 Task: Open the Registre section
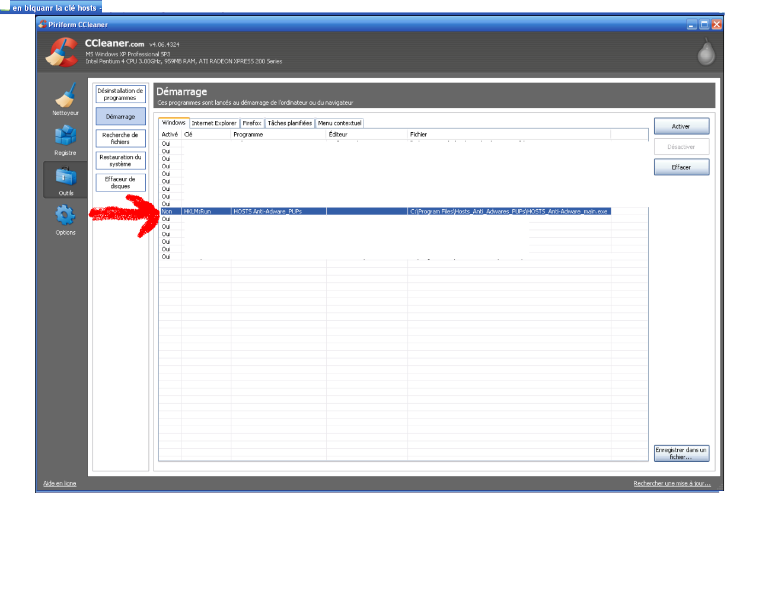coord(65,140)
